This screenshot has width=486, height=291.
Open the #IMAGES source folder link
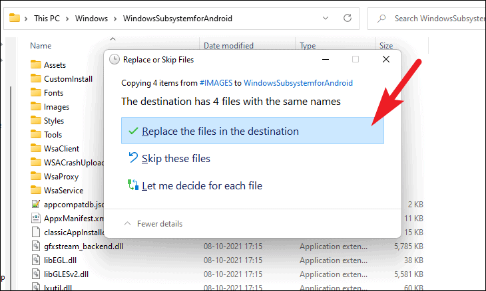point(216,83)
